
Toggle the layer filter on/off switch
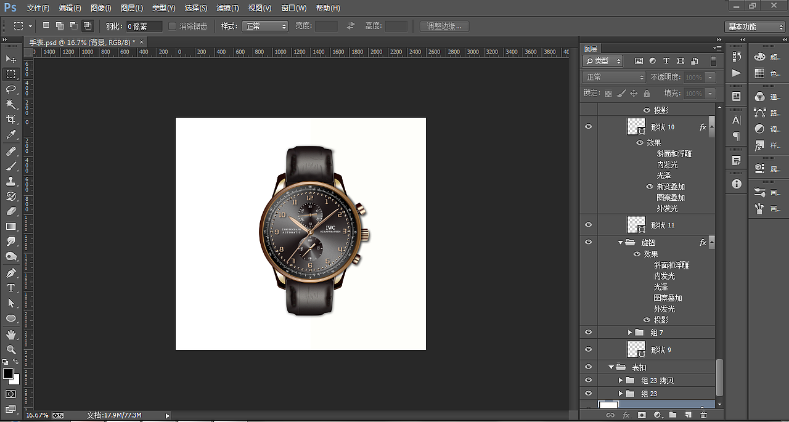pyautogui.click(x=713, y=61)
